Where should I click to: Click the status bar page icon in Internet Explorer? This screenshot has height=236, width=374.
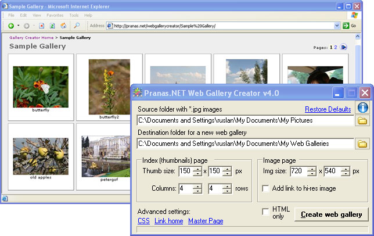[5, 198]
